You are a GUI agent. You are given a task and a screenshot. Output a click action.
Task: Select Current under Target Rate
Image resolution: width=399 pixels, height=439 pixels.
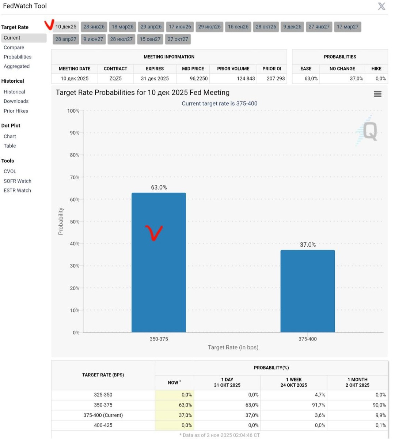(24, 38)
